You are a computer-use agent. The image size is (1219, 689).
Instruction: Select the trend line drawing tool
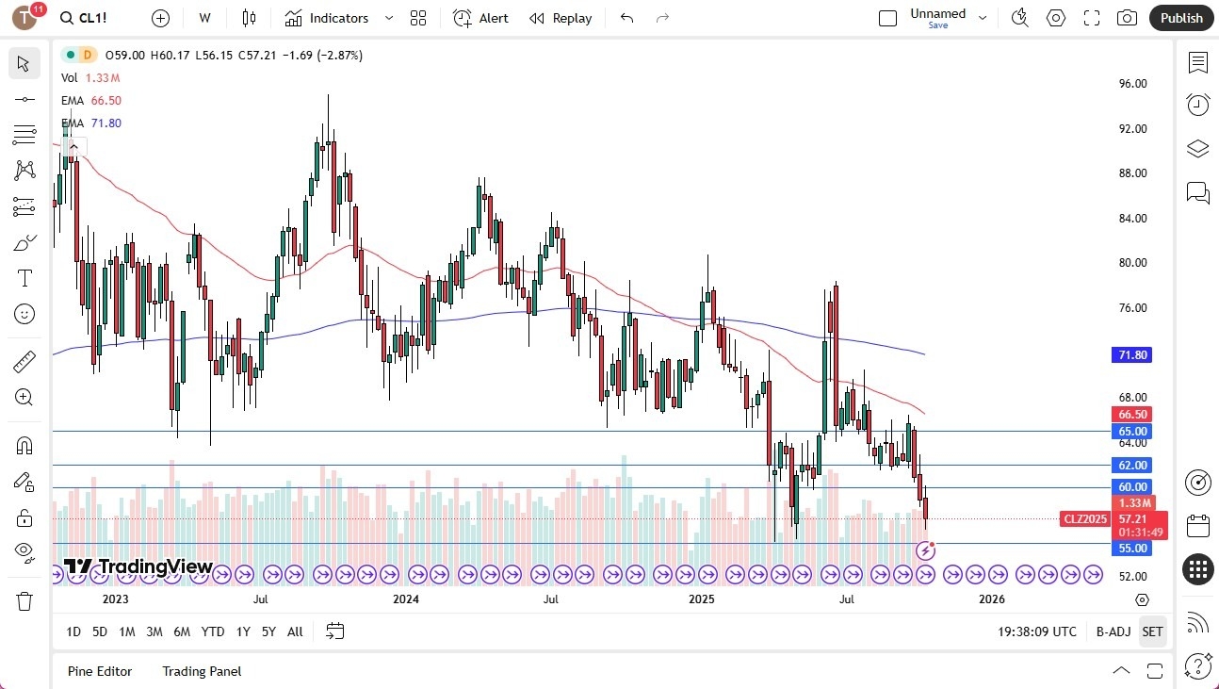click(x=24, y=98)
